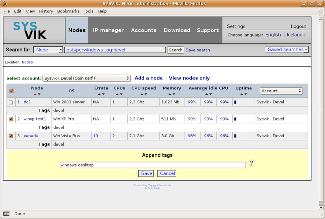325x219 pixels.
Task: Click winxp-test1 uptime blue bar
Action: click(235, 119)
